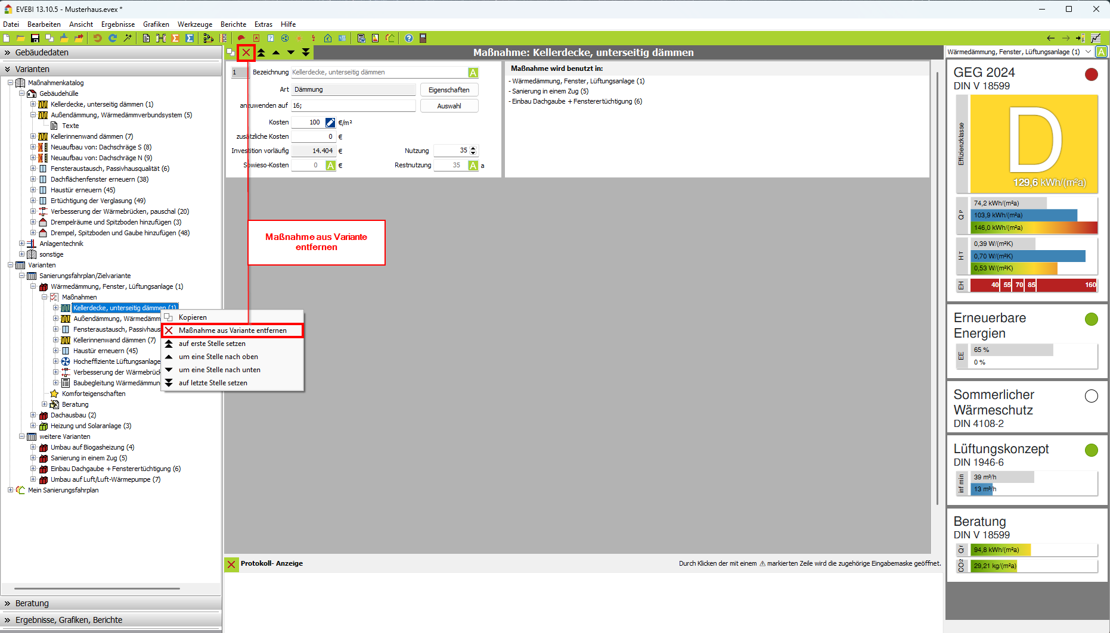Screen dimensions: 1110x633
Task: Click the red X remove measure icon
Action: click(x=246, y=52)
